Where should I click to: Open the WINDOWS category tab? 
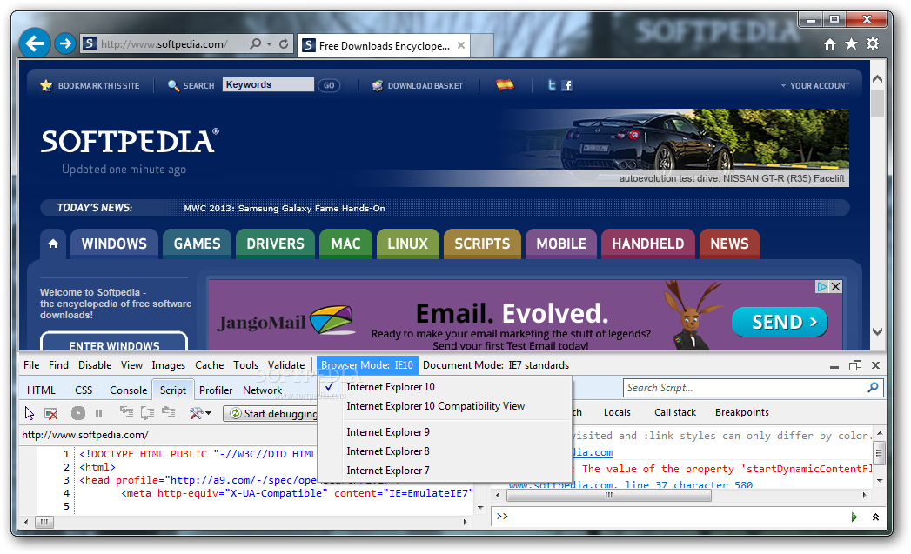114,244
